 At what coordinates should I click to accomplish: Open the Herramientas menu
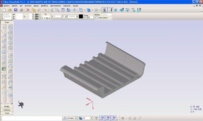[x=56, y=6]
